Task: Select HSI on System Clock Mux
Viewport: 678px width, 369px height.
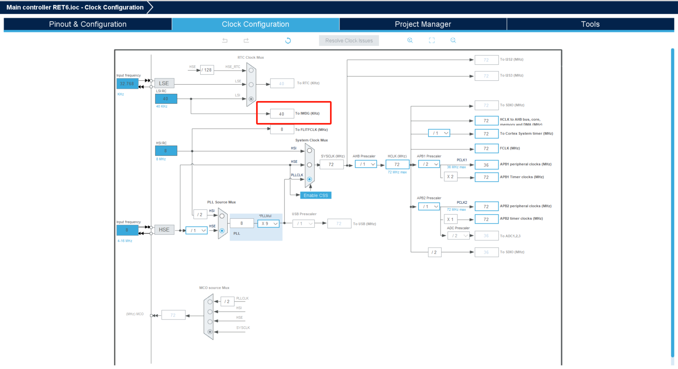Action: click(309, 151)
